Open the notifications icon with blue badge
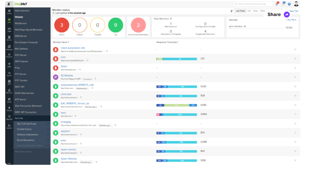 283,4
